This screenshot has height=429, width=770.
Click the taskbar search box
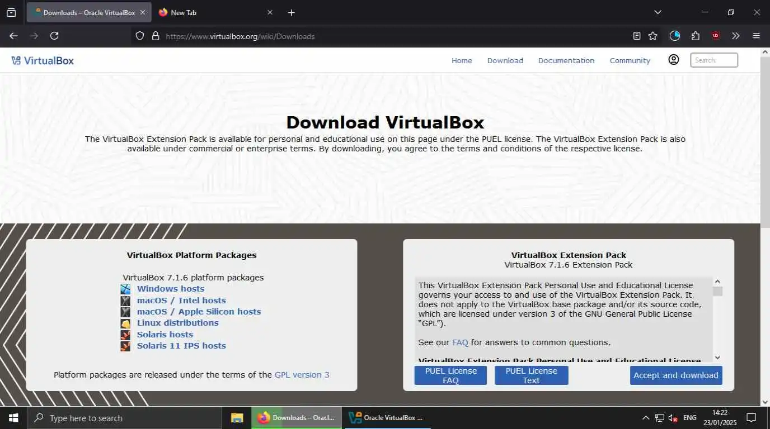[124, 418]
